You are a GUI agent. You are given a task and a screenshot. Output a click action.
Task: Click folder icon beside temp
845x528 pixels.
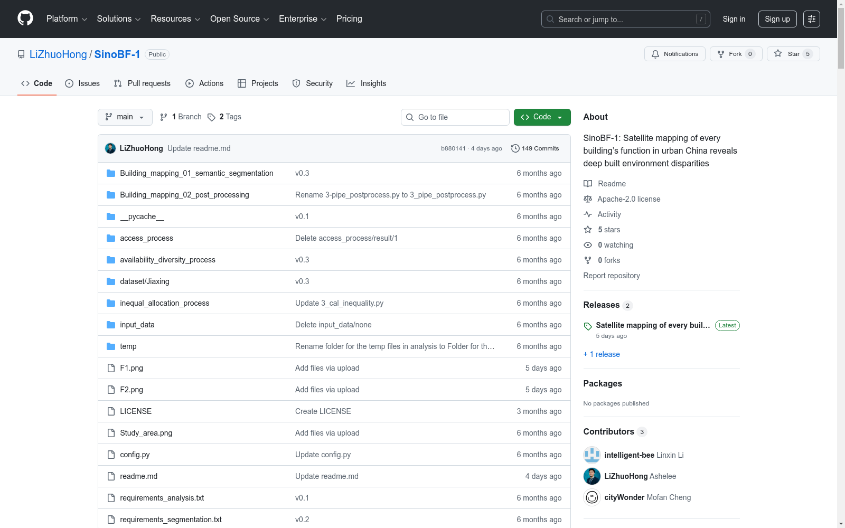(111, 346)
